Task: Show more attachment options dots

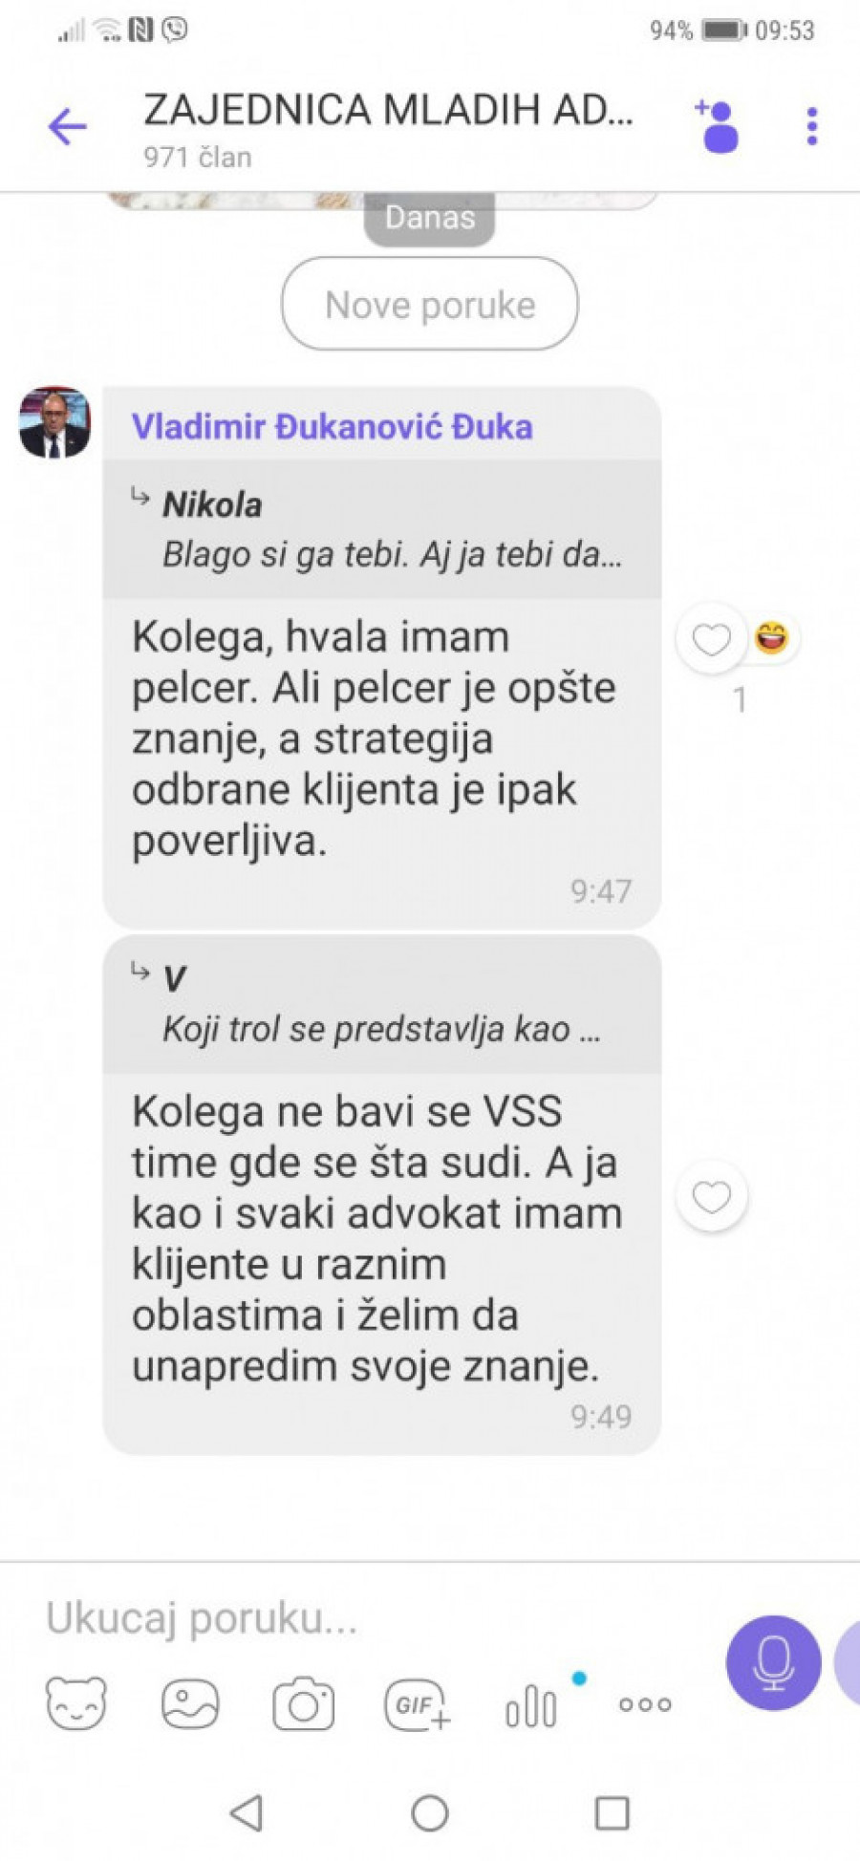Action: [x=645, y=1703]
